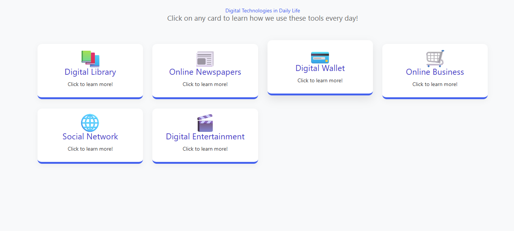Click the newspaper icon above Online Newspapers
514x231 pixels.
pyautogui.click(x=205, y=59)
